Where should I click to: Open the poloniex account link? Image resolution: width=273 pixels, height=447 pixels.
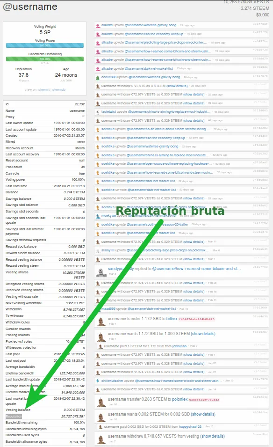pyautogui.click(x=180, y=399)
